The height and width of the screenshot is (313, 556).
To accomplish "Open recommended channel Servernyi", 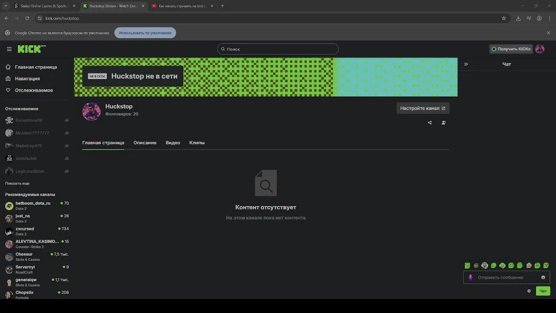I will click(x=37, y=269).
